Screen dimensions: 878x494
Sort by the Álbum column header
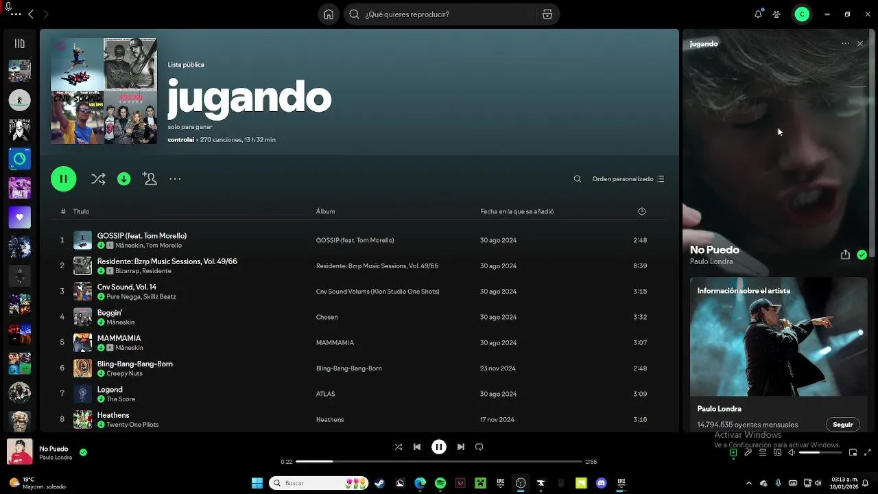pos(325,211)
